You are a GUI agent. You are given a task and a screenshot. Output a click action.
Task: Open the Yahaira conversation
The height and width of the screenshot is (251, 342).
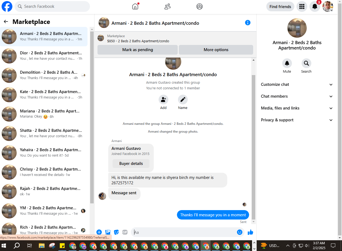click(44, 153)
